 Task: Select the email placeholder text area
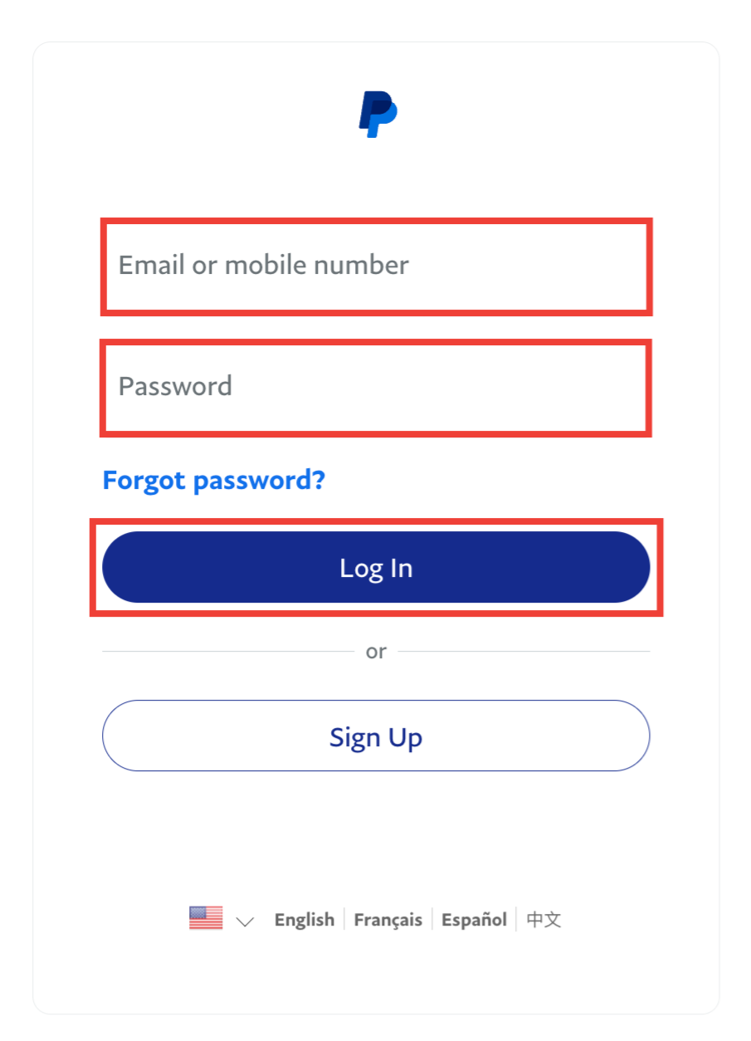(264, 266)
